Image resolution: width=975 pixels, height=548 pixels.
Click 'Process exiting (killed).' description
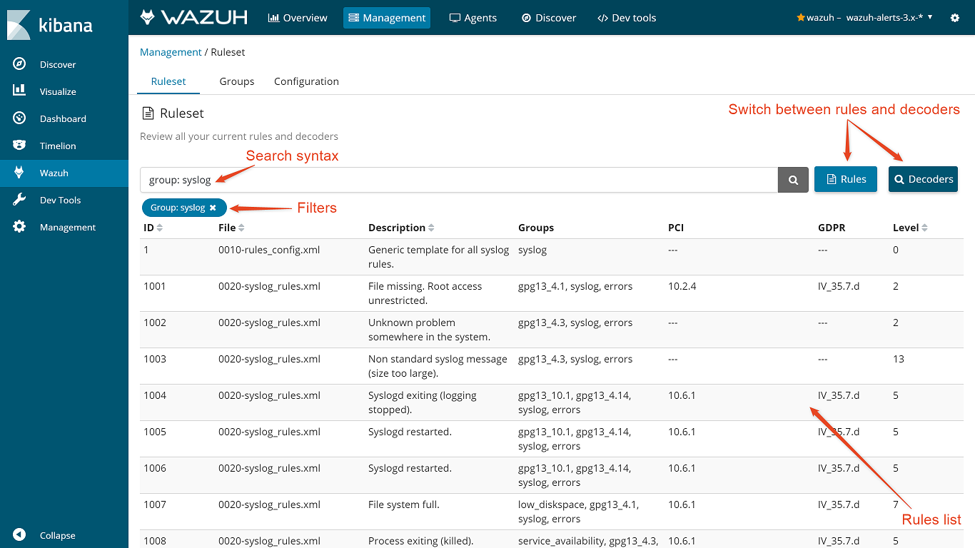[420, 541]
